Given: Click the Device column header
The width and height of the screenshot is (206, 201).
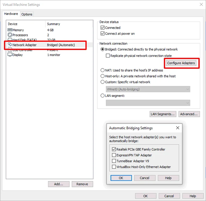Looking at the screenshot, I should (x=26, y=24).
